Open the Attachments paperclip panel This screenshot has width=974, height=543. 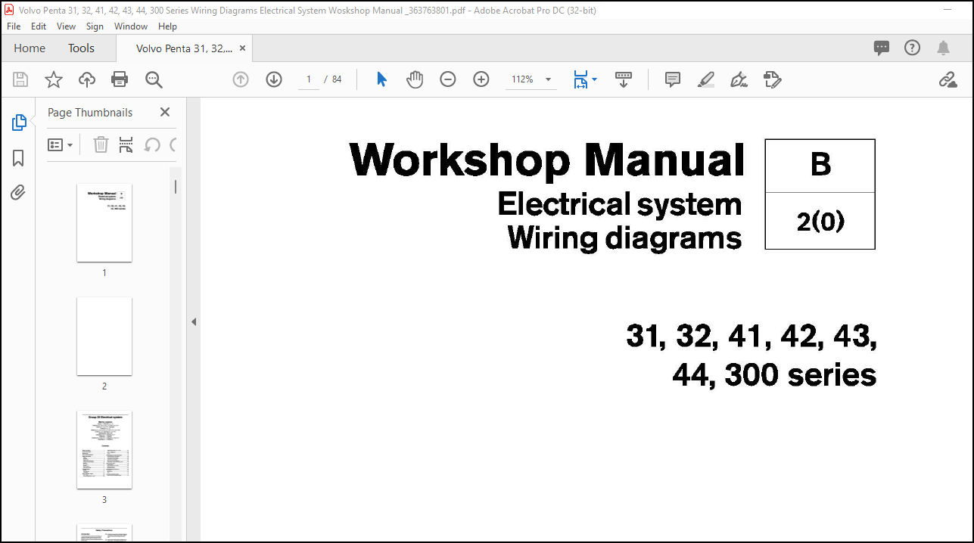[18, 193]
